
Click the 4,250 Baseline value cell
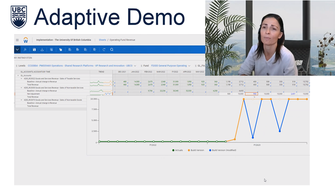coord(215,91)
